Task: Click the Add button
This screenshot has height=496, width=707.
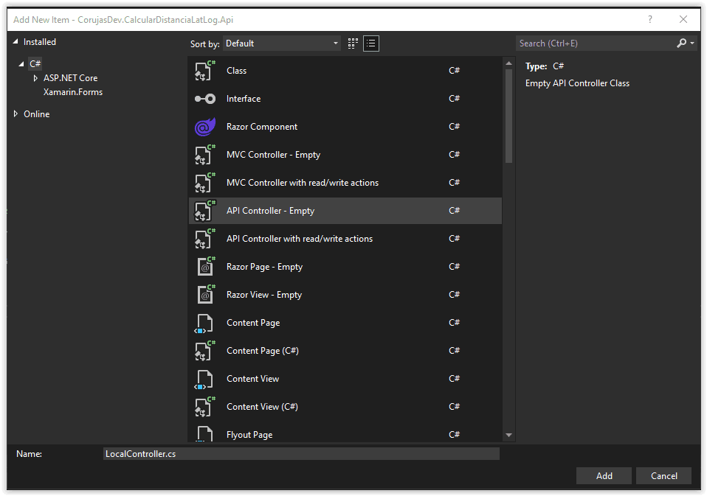Action: (x=604, y=476)
